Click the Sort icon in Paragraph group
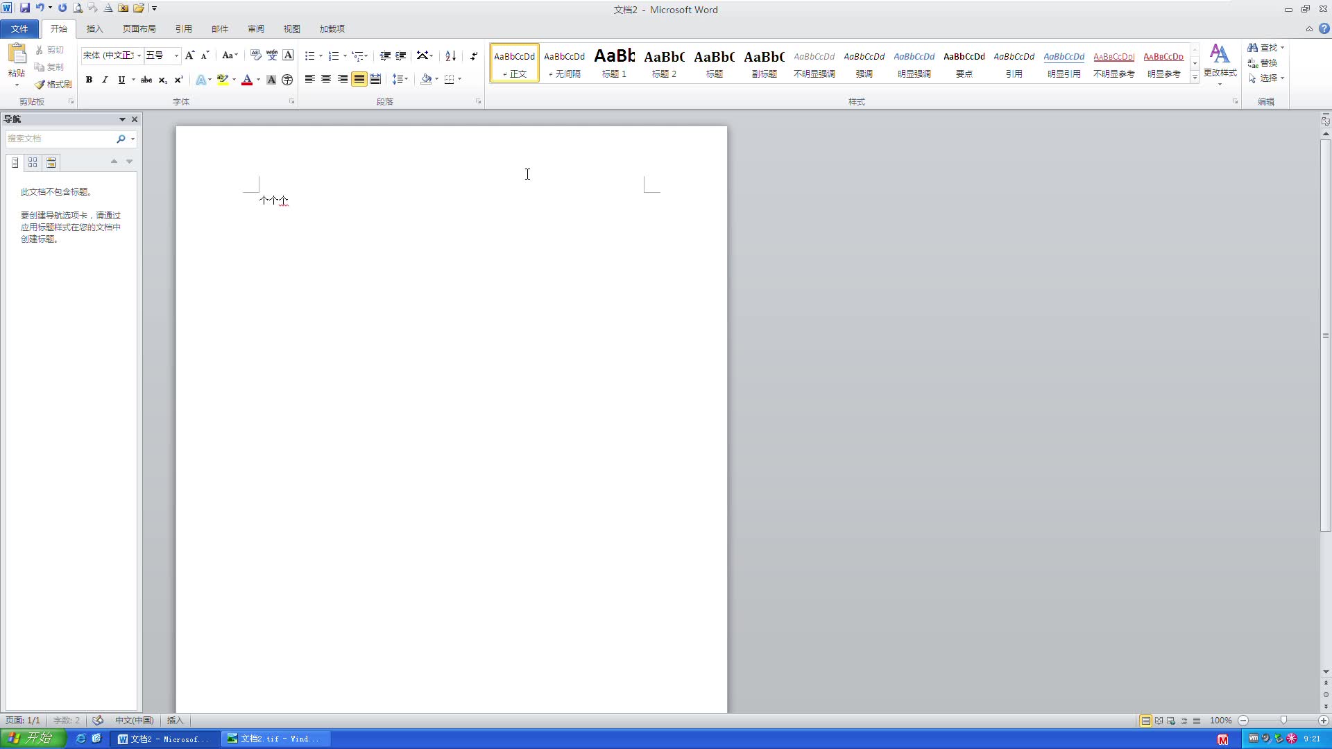Viewport: 1332px width, 749px height. [450, 55]
